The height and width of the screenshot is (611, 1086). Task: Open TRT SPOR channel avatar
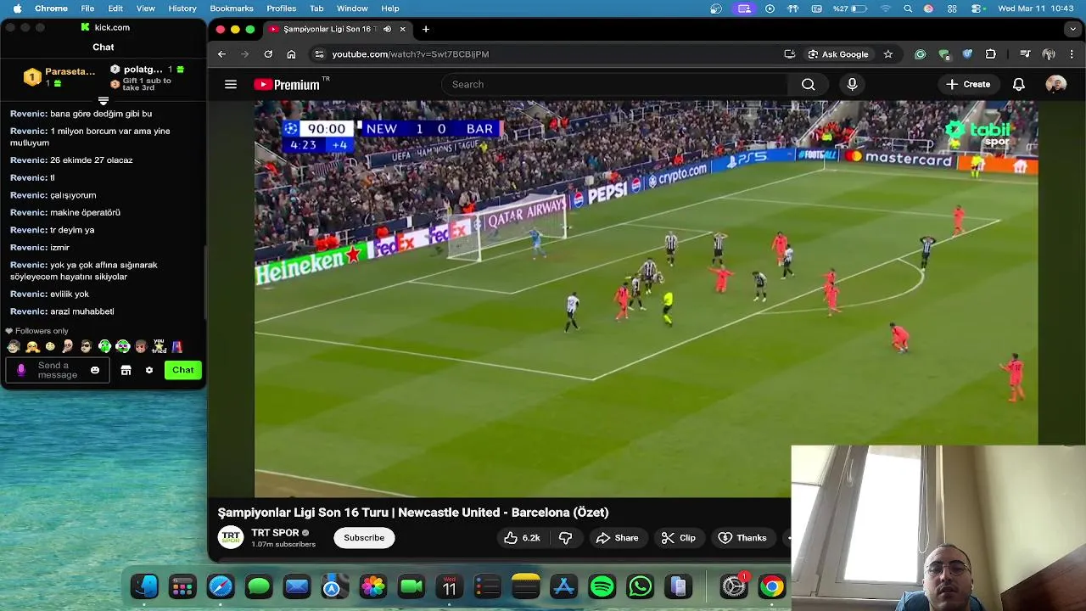click(231, 538)
